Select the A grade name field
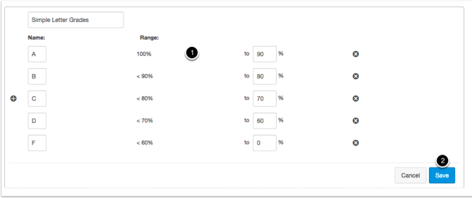 tap(37, 54)
